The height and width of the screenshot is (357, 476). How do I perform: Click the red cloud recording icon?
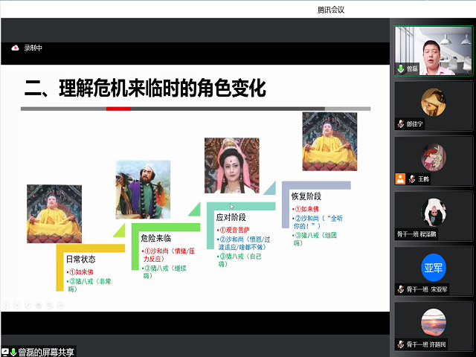[x=15, y=48]
